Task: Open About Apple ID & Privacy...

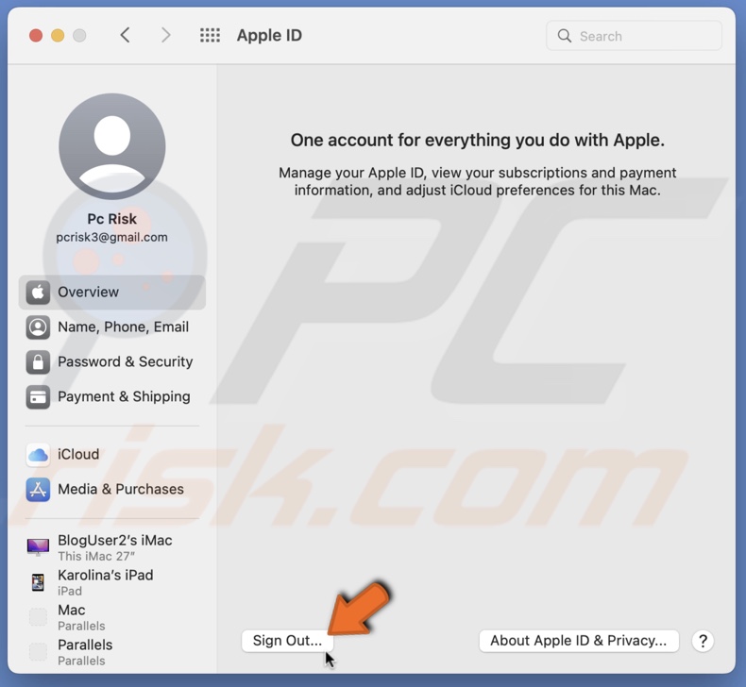Action: pyautogui.click(x=579, y=641)
